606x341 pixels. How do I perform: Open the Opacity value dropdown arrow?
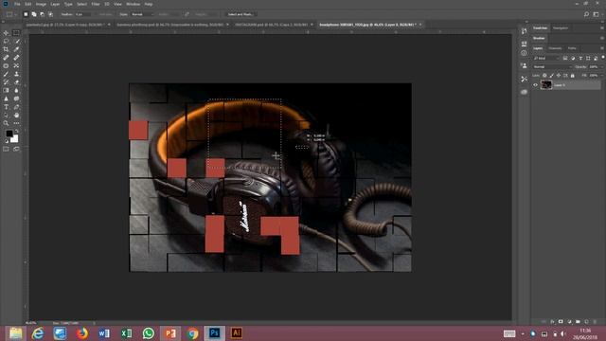click(x=602, y=67)
